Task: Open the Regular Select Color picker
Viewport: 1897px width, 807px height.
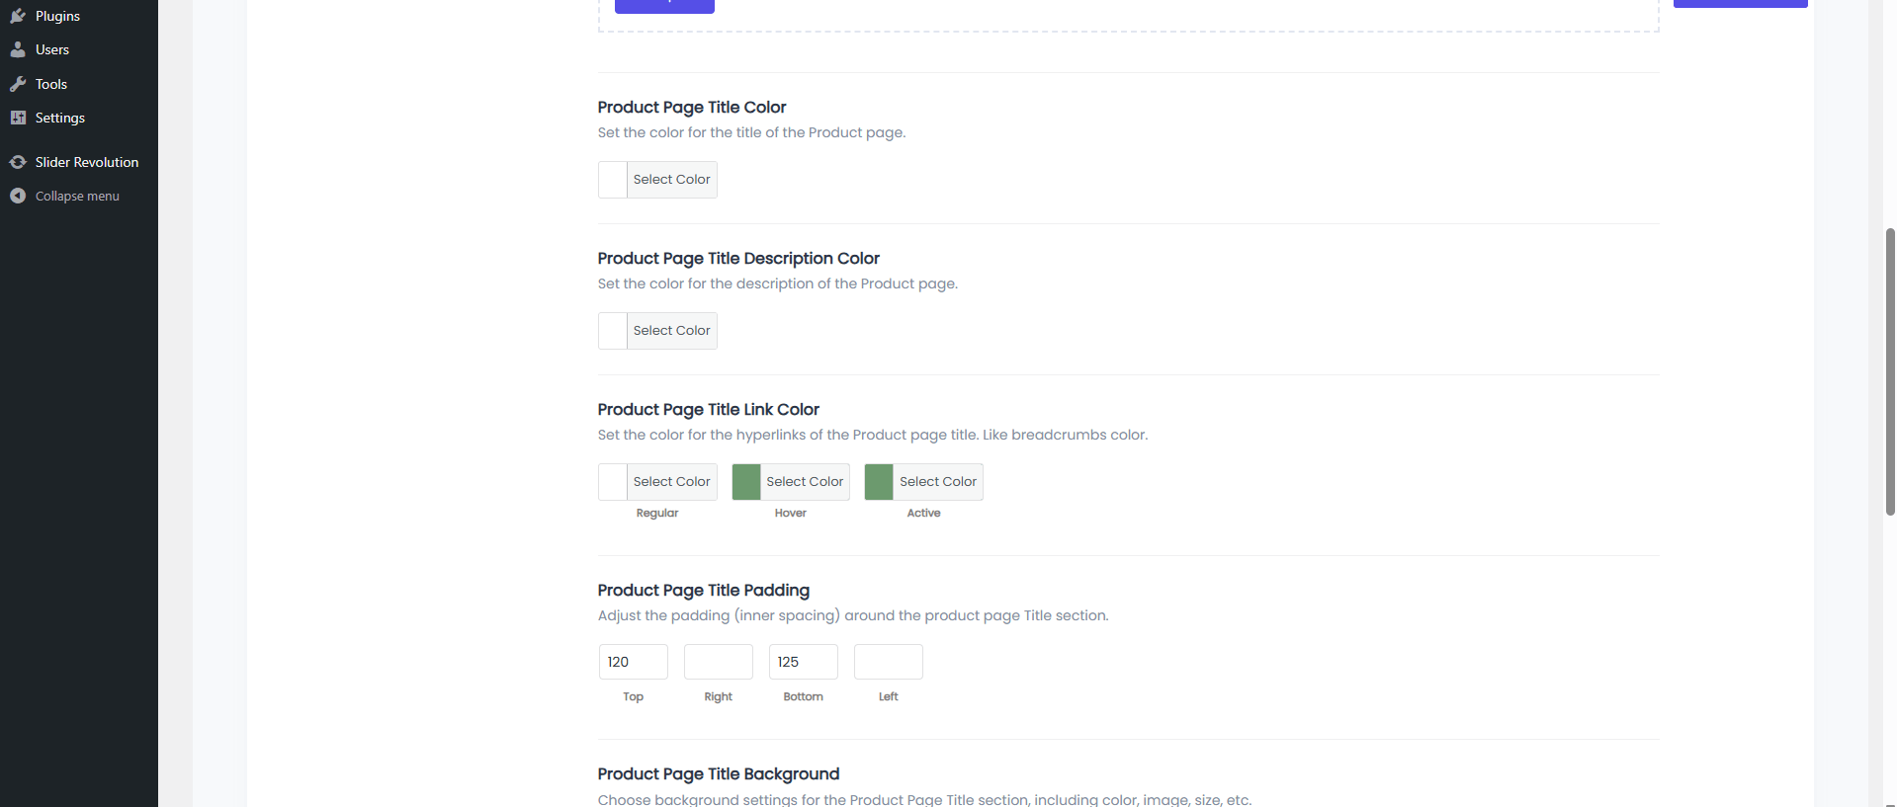Action: point(671,482)
